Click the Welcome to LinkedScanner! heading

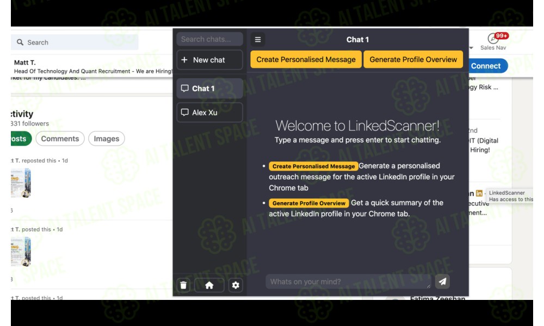(x=357, y=126)
